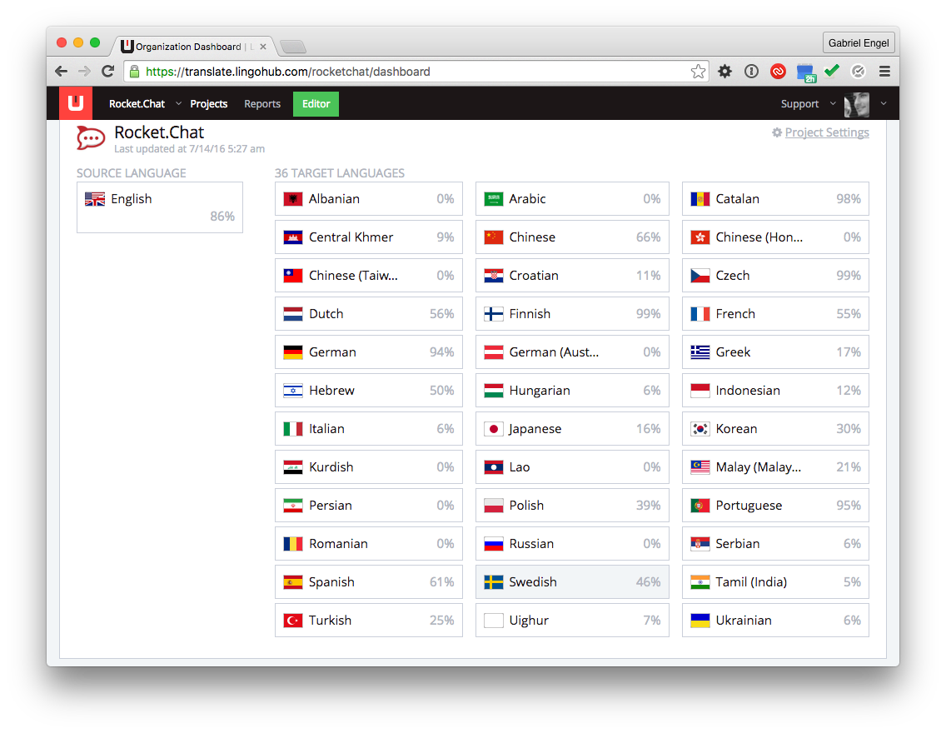Open the Reports menu item
This screenshot has width=946, height=733.
click(x=262, y=104)
